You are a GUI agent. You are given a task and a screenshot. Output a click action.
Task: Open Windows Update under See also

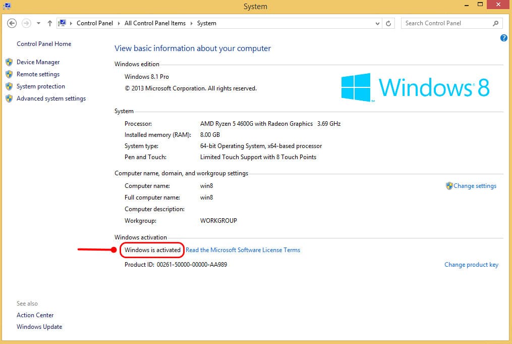pos(39,327)
